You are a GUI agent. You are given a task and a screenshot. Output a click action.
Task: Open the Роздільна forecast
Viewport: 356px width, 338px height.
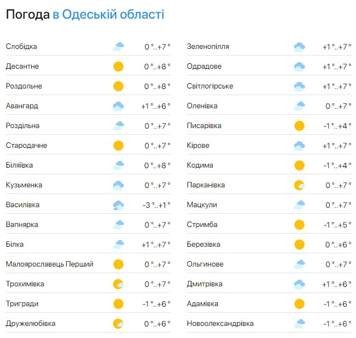(22, 126)
